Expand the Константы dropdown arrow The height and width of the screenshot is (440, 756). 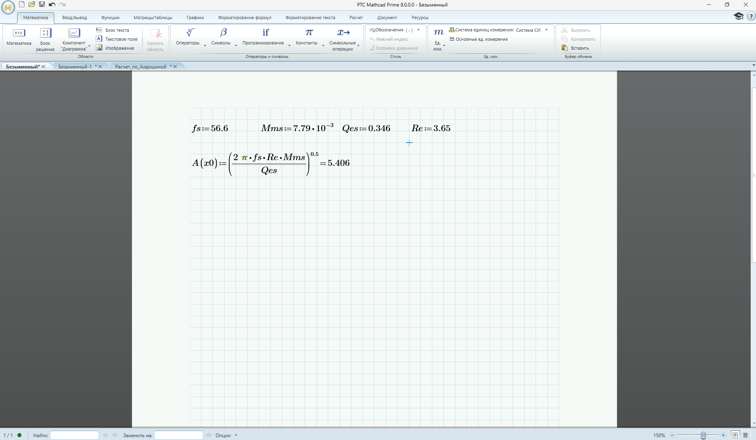[x=323, y=46]
